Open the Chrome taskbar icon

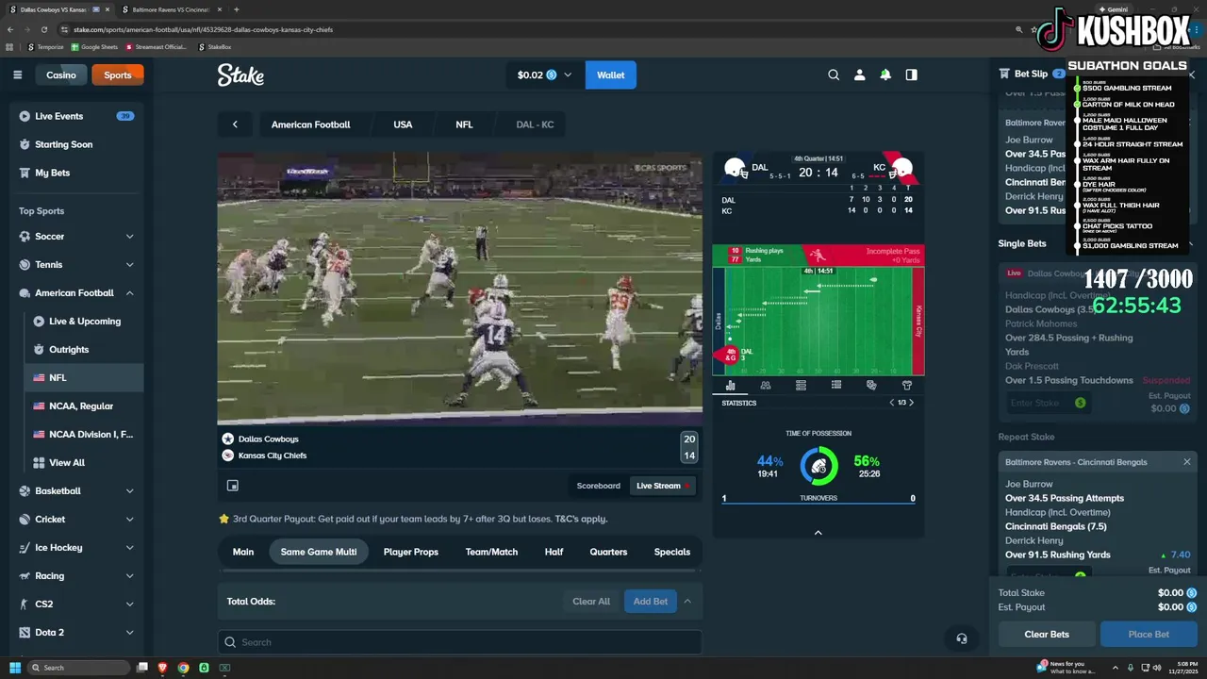[x=183, y=668]
